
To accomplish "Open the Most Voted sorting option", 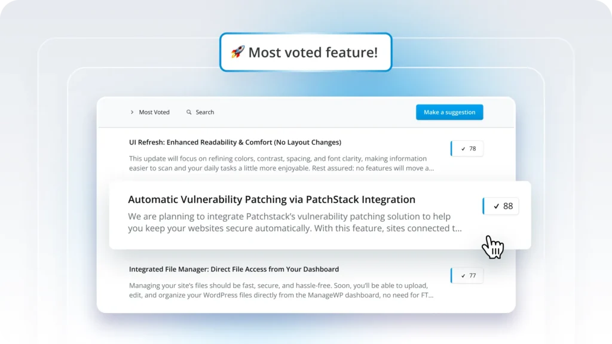I will pos(154,112).
